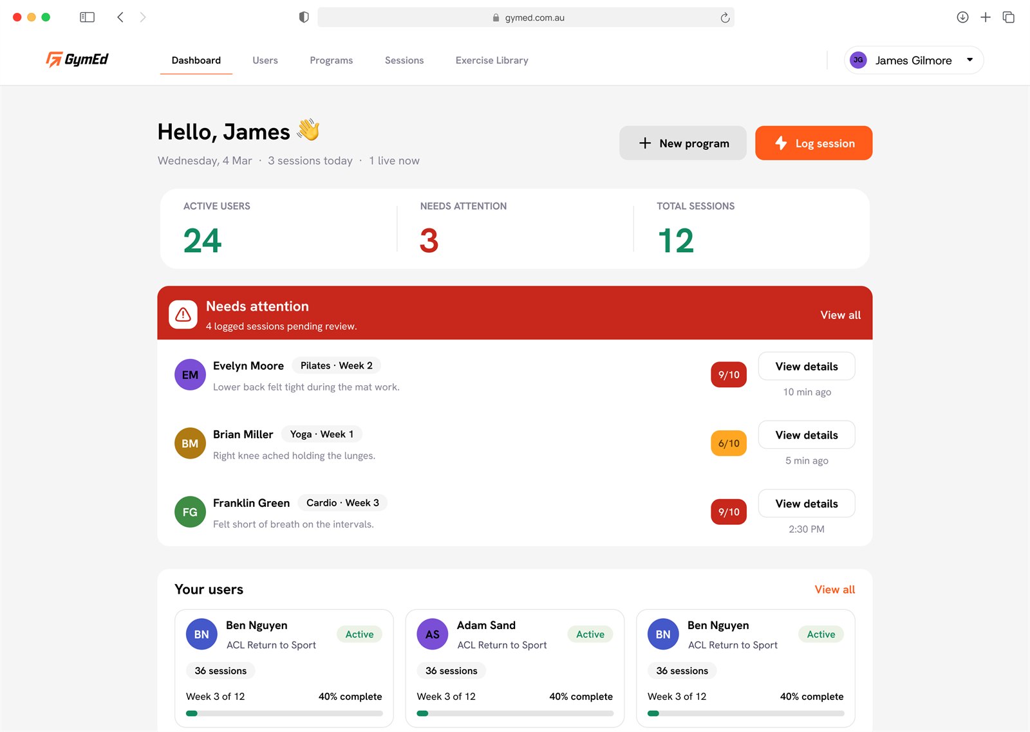View details for Franklin Green
This screenshot has height=732, width=1030.
click(x=807, y=504)
